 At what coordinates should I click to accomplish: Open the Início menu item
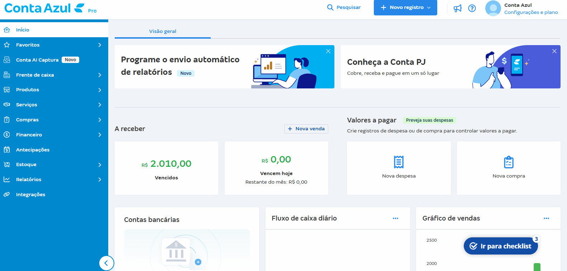(54, 30)
